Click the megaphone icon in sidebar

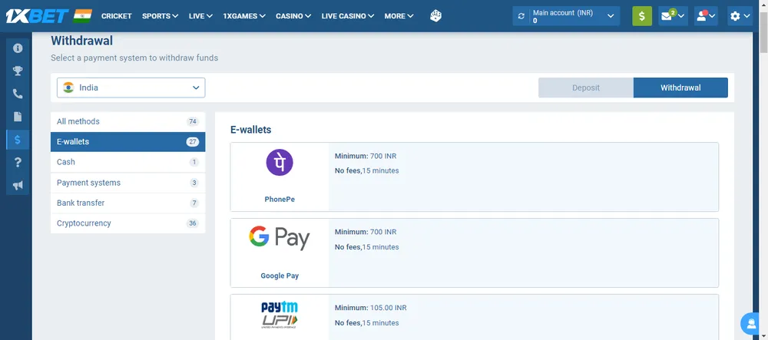[x=18, y=186]
